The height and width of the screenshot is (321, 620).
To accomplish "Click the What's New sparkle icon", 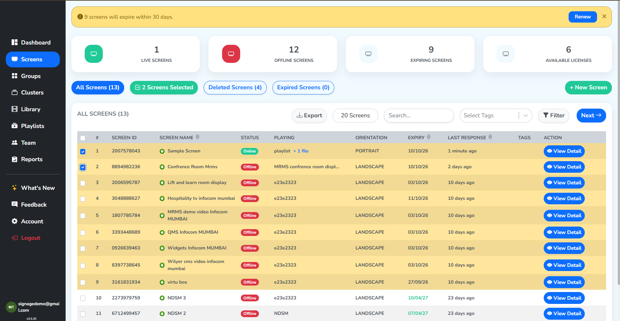I will point(15,188).
